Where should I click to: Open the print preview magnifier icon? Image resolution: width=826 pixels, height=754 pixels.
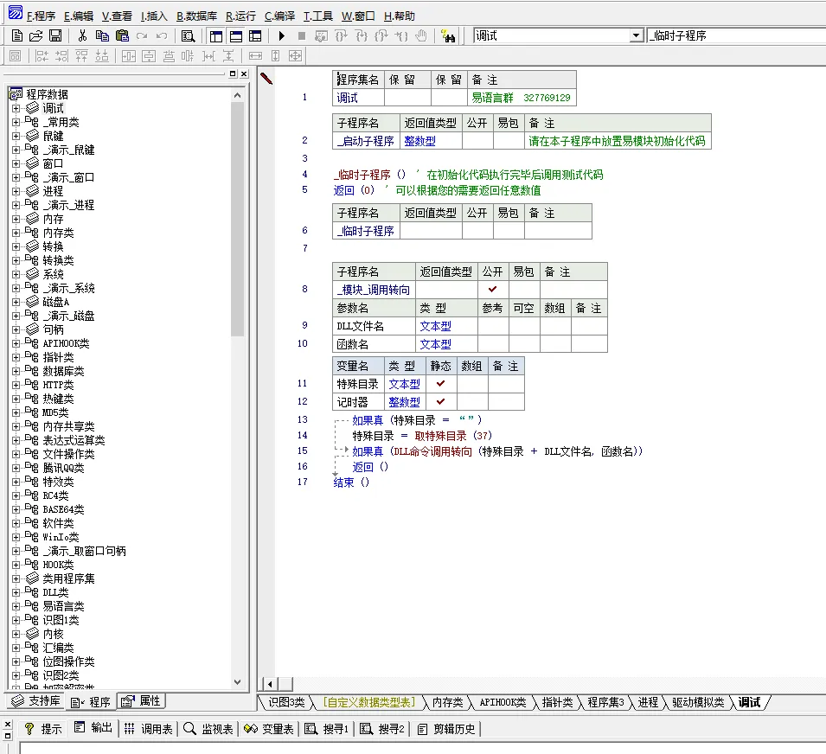pyautogui.click(x=188, y=35)
